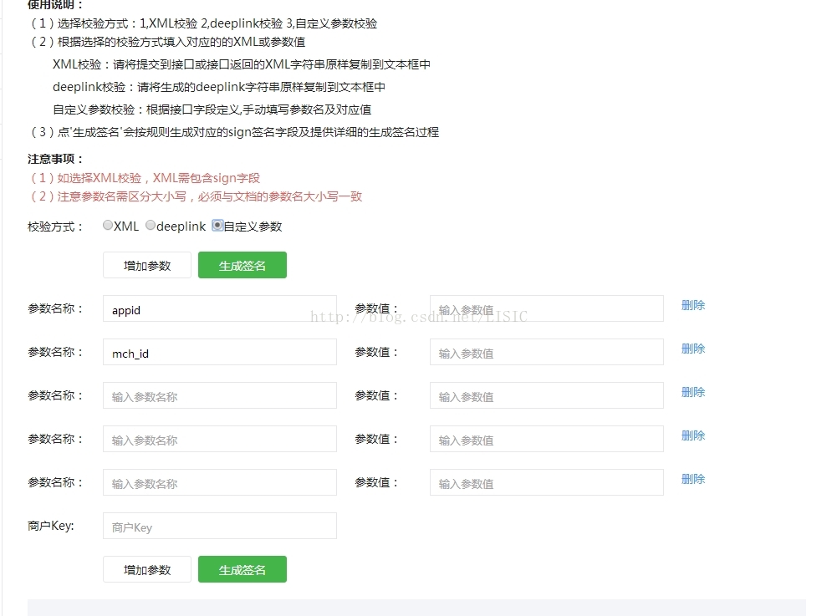The height and width of the screenshot is (616, 822).
Task: Click 删除 link on the fifth parameter row
Action: pos(693,479)
